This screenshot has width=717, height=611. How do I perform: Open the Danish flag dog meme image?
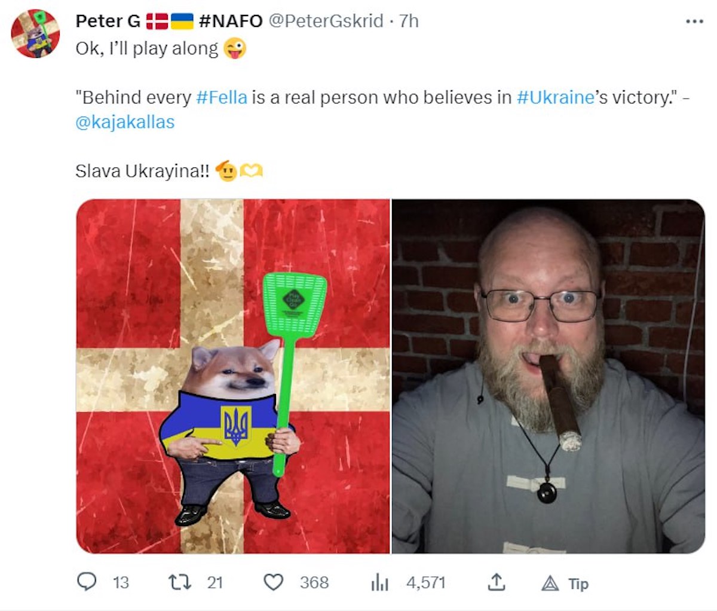(x=233, y=376)
